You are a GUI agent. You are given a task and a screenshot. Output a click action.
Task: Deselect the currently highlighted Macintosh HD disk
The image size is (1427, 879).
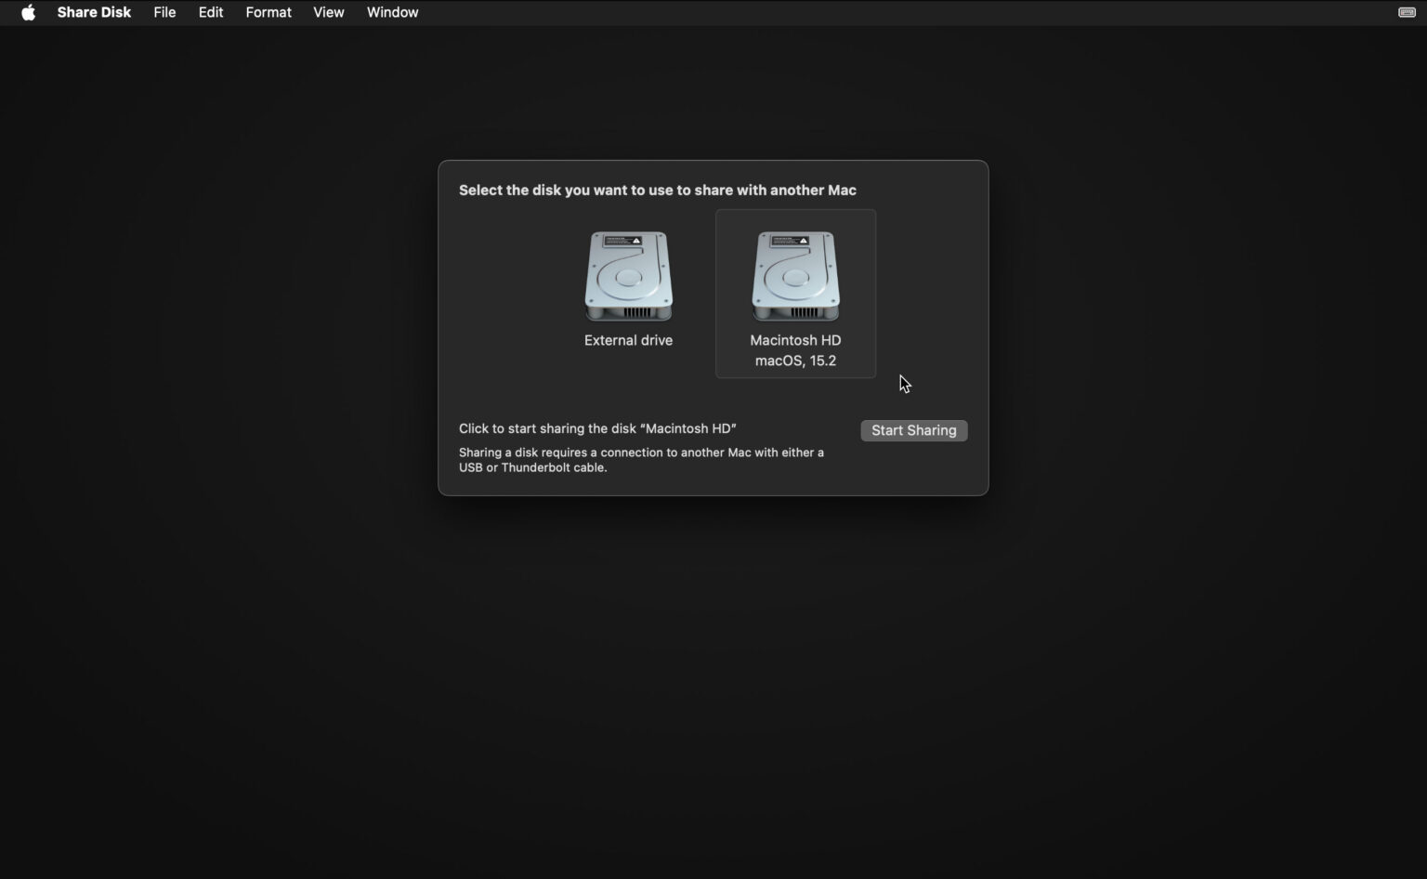click(x=795, y=293)
